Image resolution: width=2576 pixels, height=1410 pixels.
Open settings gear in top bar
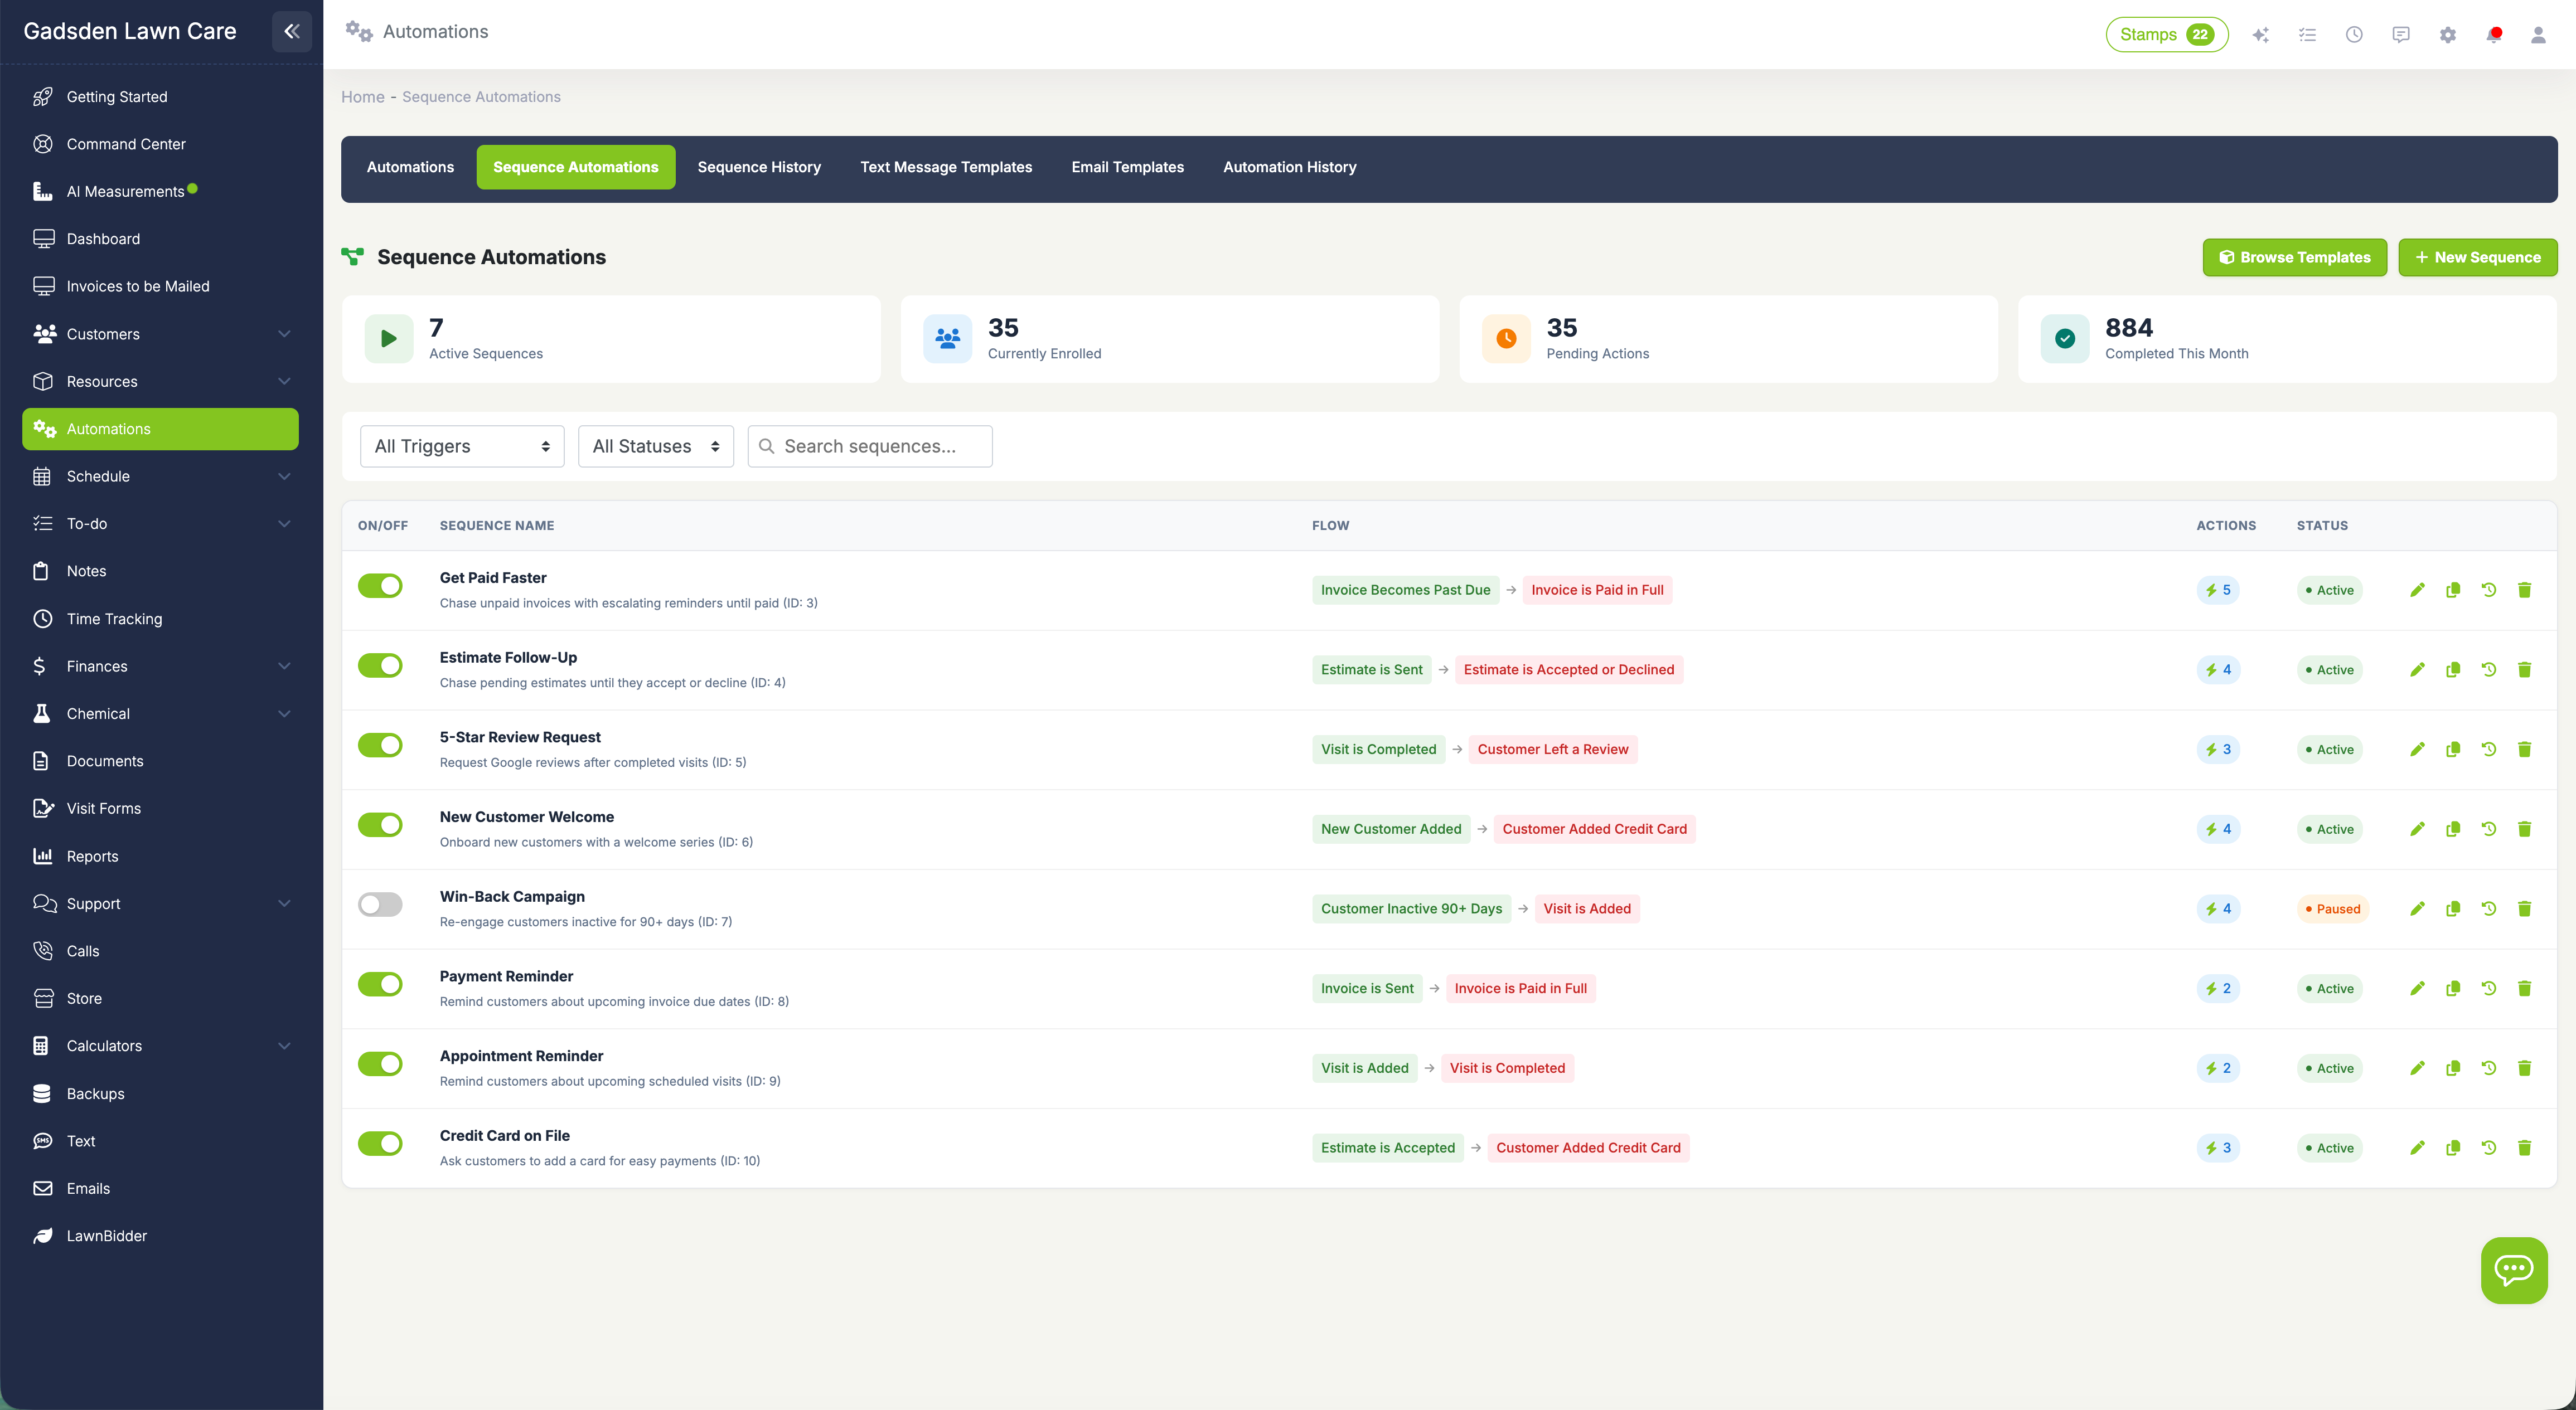(2447, 35)
